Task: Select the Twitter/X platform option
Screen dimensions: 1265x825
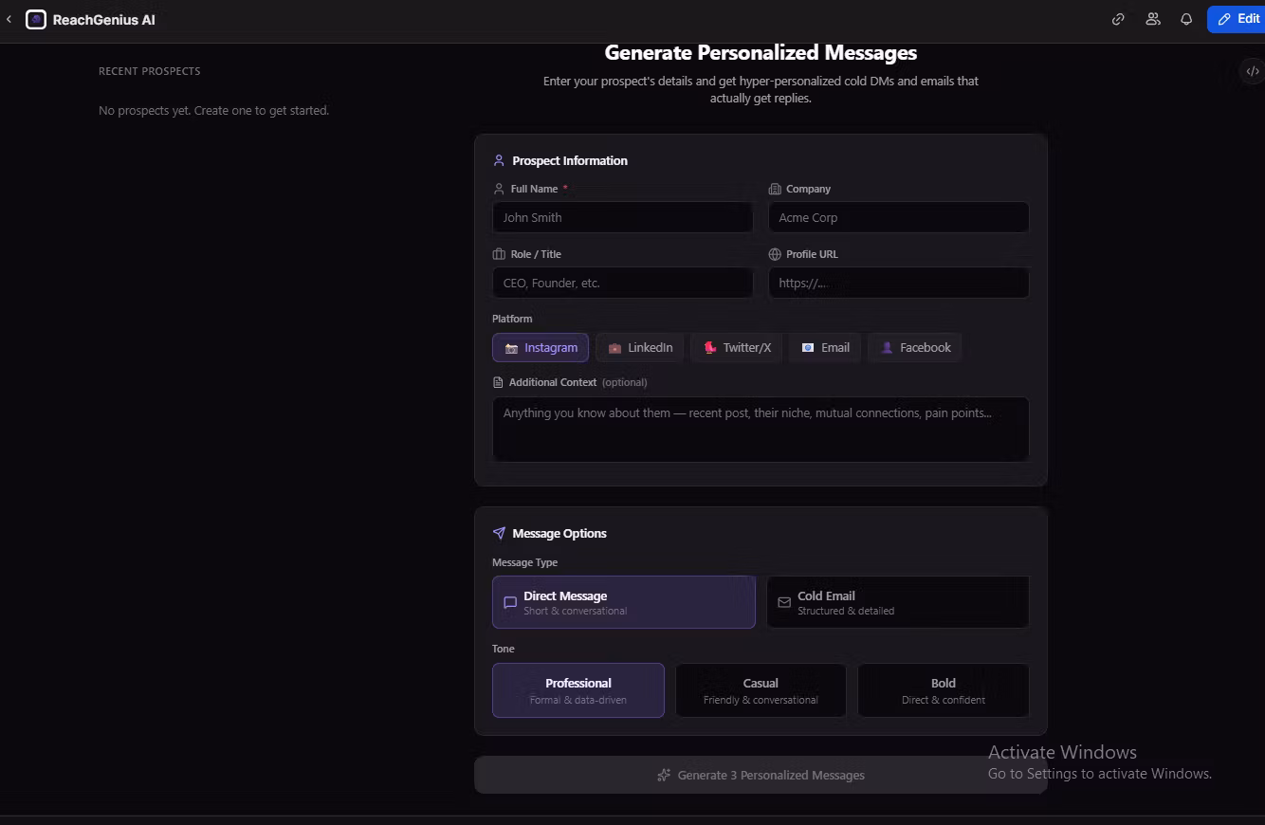Action: coord(737,348)
